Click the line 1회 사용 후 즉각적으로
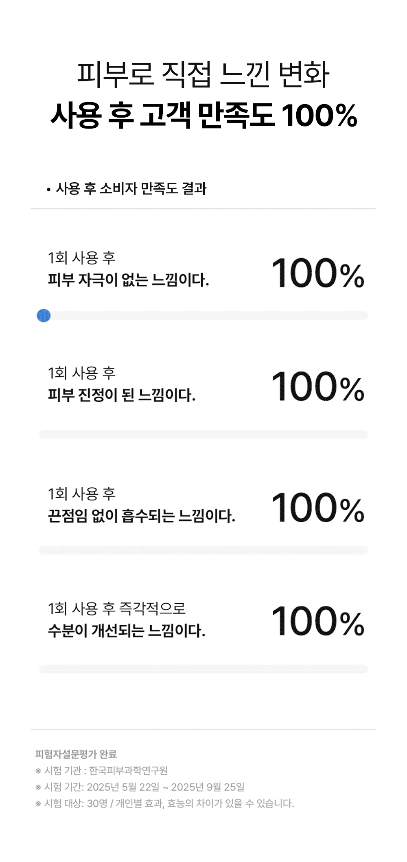Viewport: 407px width, 862px height. point(117,609)
